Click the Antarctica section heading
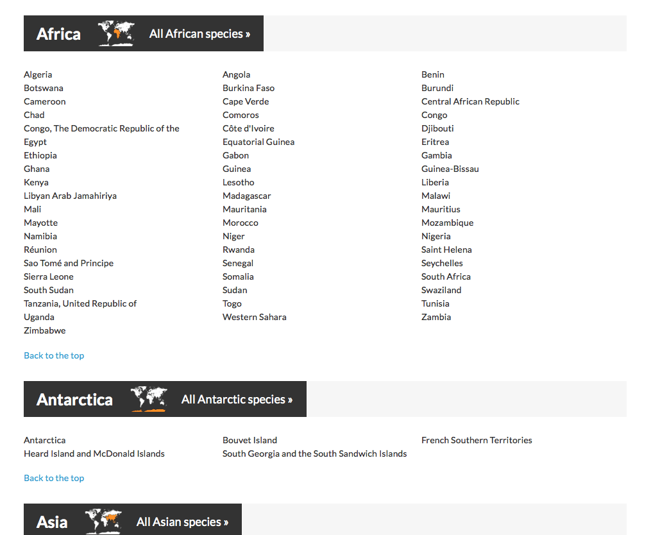651x535 pixels. click(x=74, y=400)
